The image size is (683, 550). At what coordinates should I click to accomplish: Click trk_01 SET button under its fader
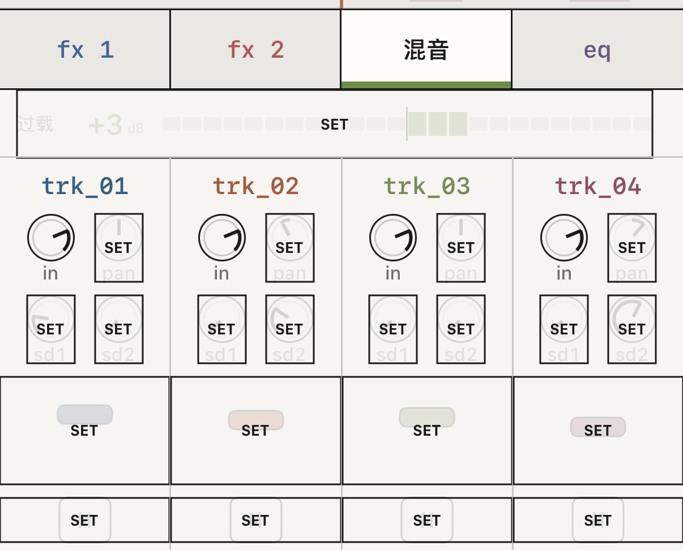pos(84,520)
